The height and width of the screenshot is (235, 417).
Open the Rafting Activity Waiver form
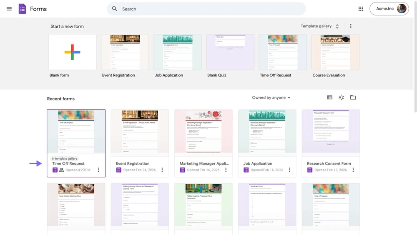(x=140, y=205)
